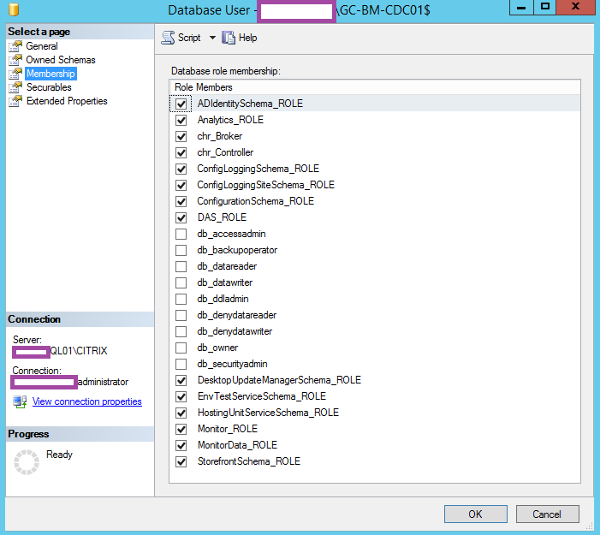Click View connection properties link
The height and width of the screenshot is (535, 600).
[x=86, y=401]
